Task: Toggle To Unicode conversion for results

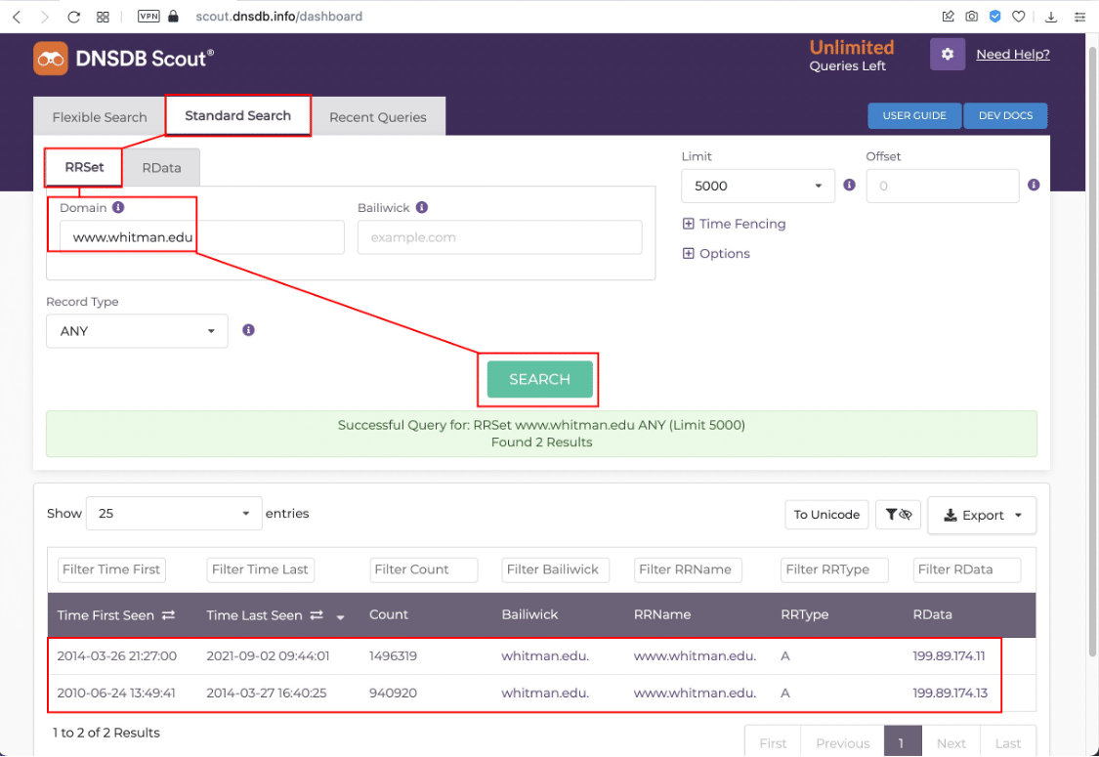Action: coord(826,515)
